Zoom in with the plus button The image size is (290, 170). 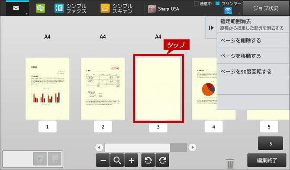tap(131, 160)
